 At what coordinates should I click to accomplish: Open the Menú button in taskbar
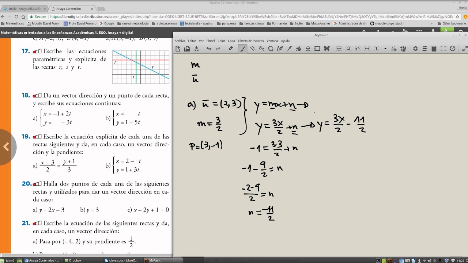(x=7, y=260)
